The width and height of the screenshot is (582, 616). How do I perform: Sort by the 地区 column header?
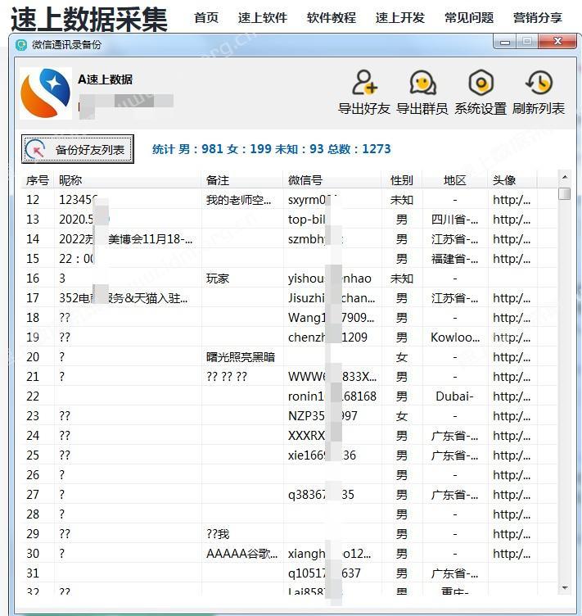(455, 180)
